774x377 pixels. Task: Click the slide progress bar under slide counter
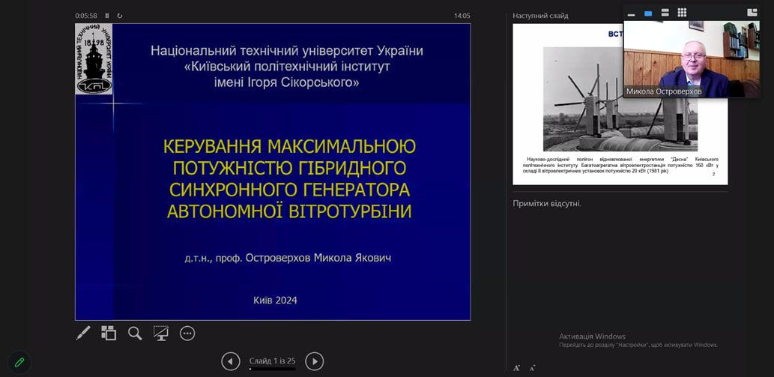coord(273,369)
